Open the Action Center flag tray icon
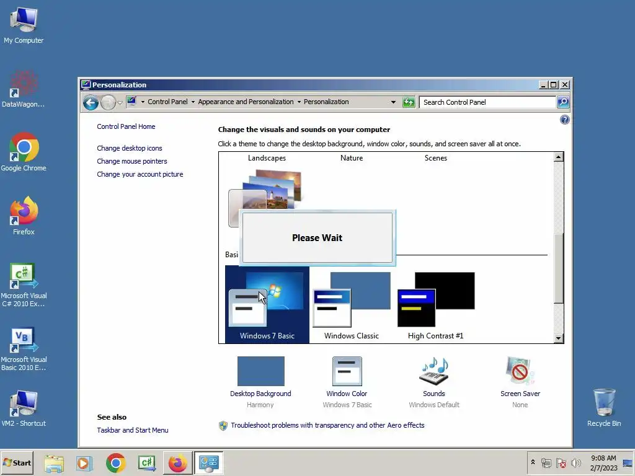The height and width of the screenshot is (476, 635). pos(561,462)
